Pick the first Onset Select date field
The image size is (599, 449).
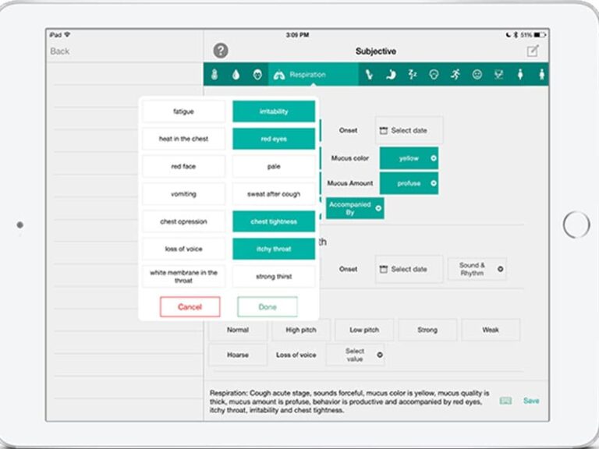point(409,131)
